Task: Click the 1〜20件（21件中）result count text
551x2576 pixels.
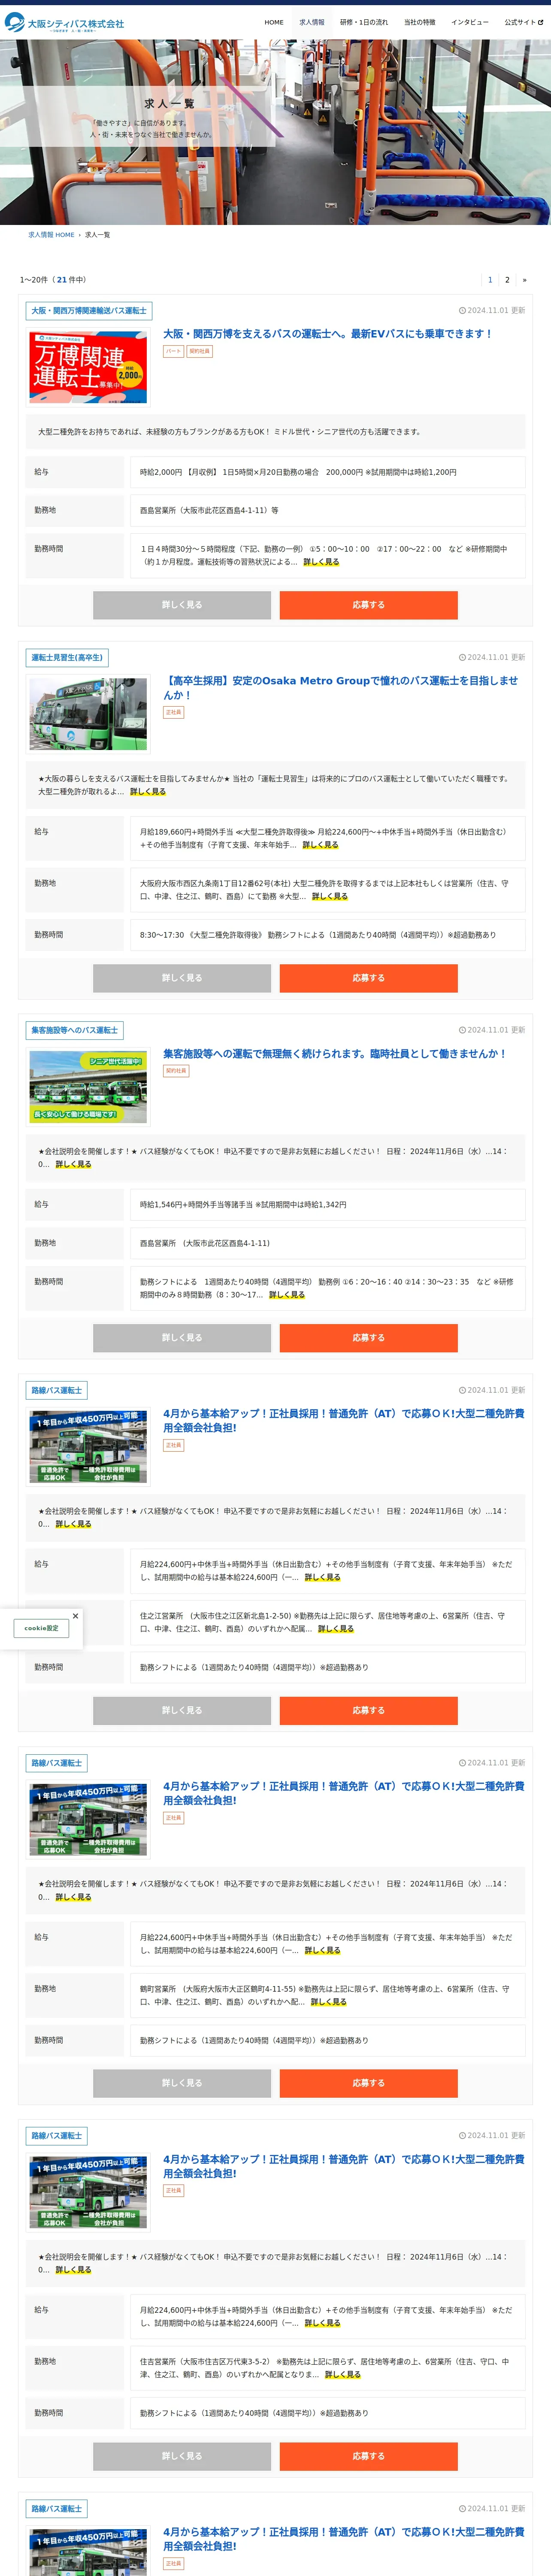Action: point(53,280)
